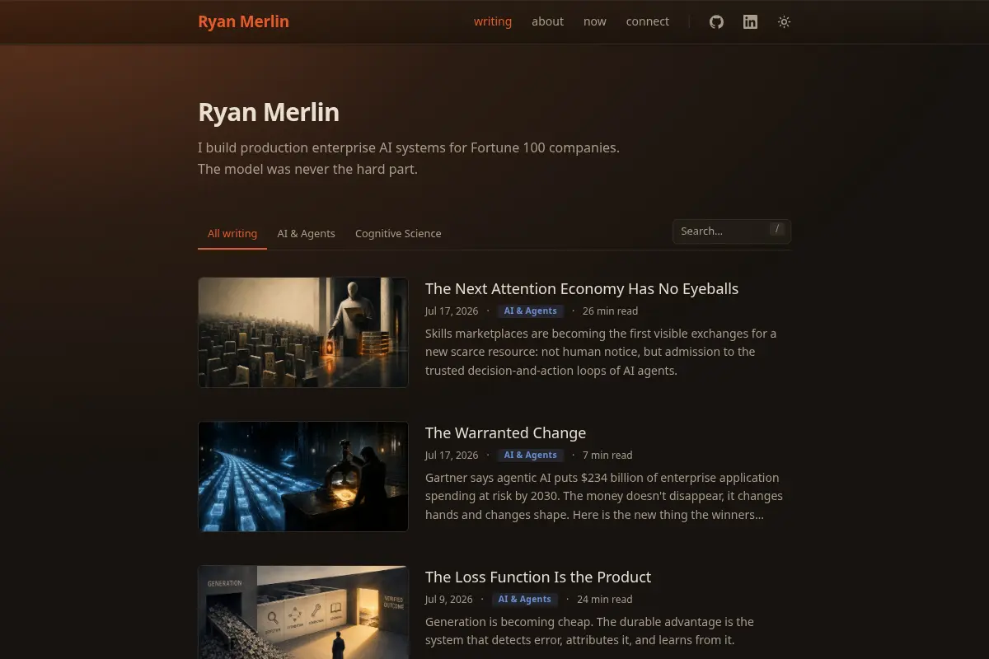This screenshot has height=659, width=989.
Task: Open The Warranted Change article title
Action: [505, 432]
